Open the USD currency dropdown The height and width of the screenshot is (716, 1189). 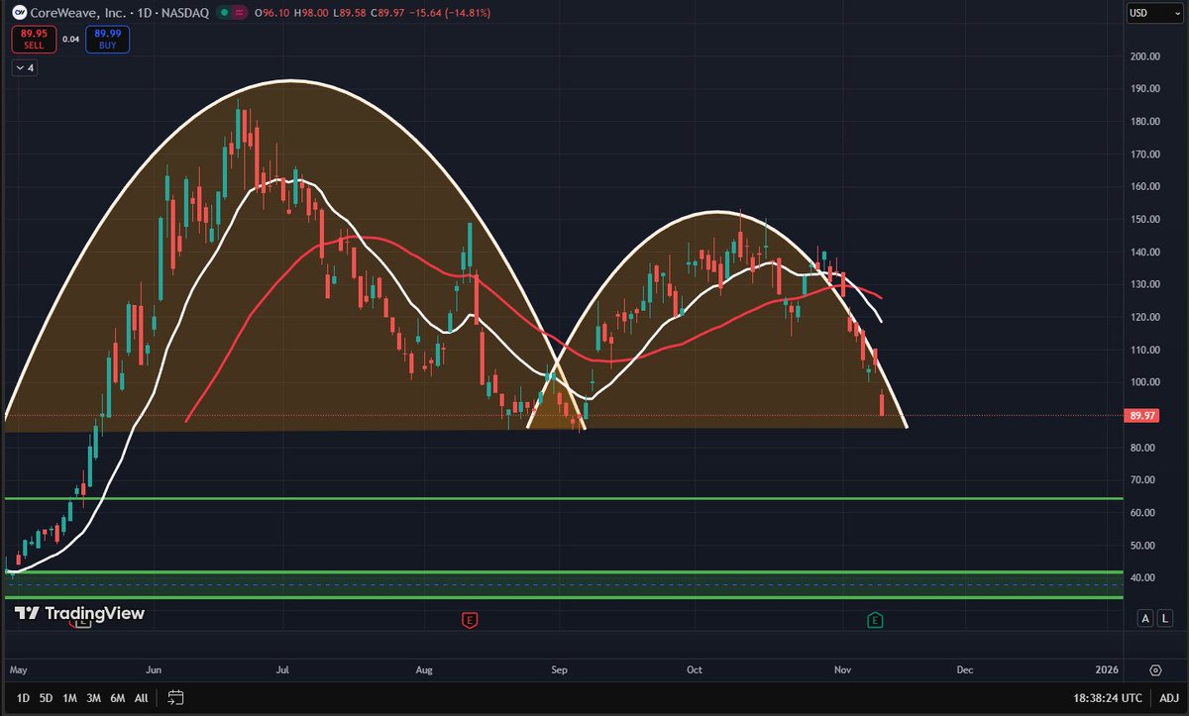click(1154, 13)
